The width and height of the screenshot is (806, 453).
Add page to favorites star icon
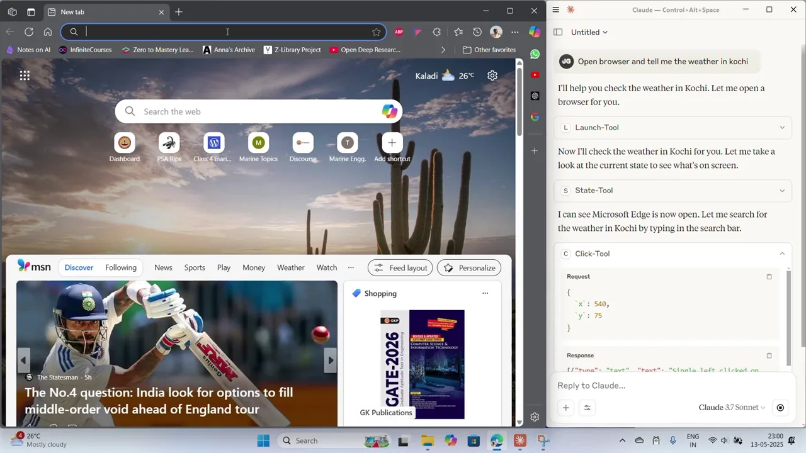(x=376, y=31)
